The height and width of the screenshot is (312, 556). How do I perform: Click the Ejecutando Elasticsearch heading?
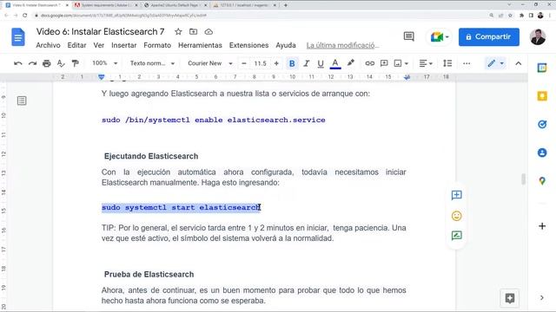pyautogui.click(x=151, y=156)
